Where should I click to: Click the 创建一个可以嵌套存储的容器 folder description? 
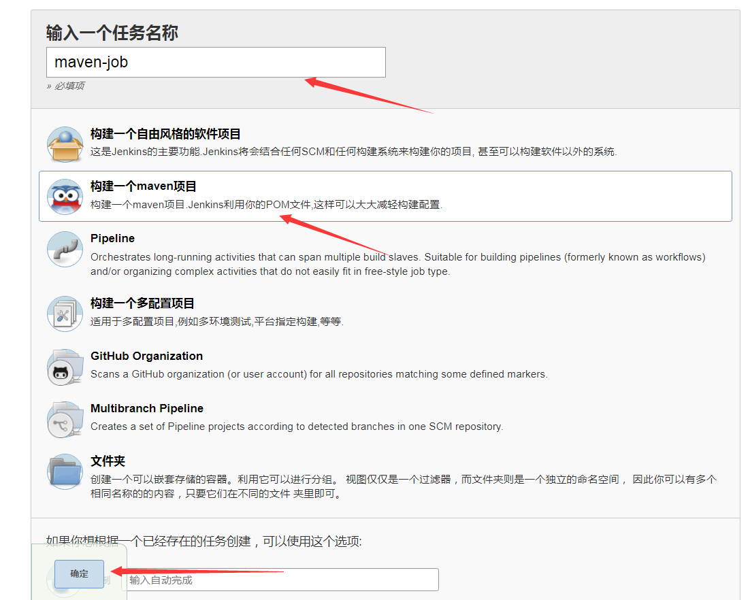(x=404, y=486)
